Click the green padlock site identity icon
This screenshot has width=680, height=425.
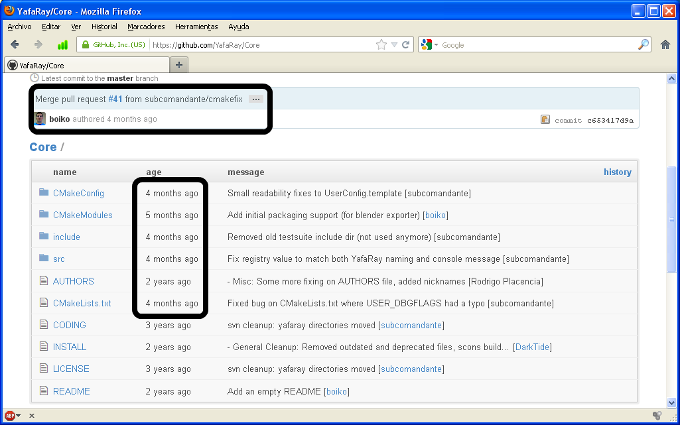(x=86, y=44)
